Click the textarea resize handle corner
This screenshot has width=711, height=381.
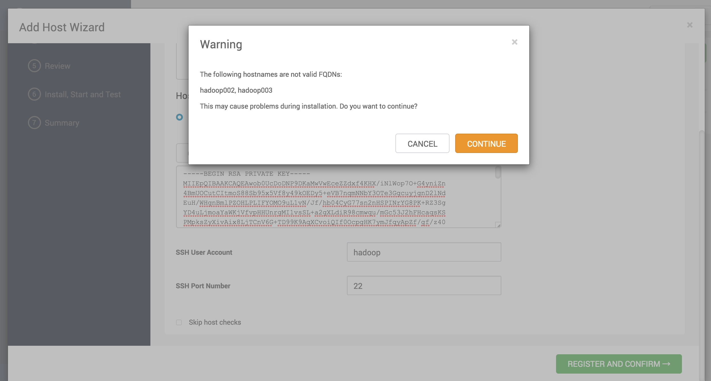click(x=498, y=225)
